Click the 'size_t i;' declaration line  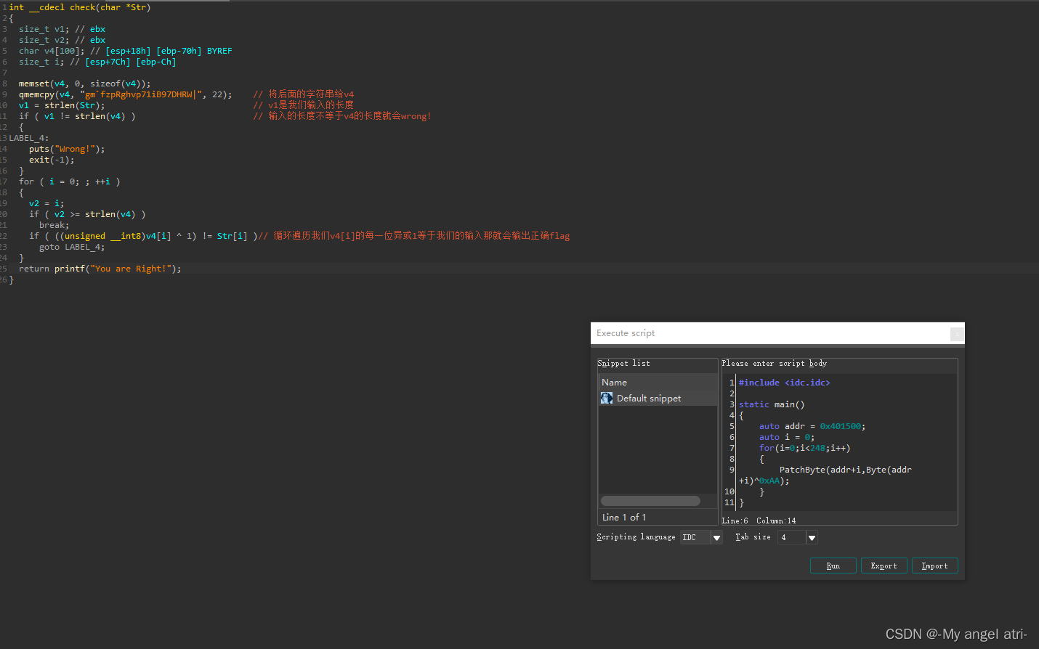point(41,62)
